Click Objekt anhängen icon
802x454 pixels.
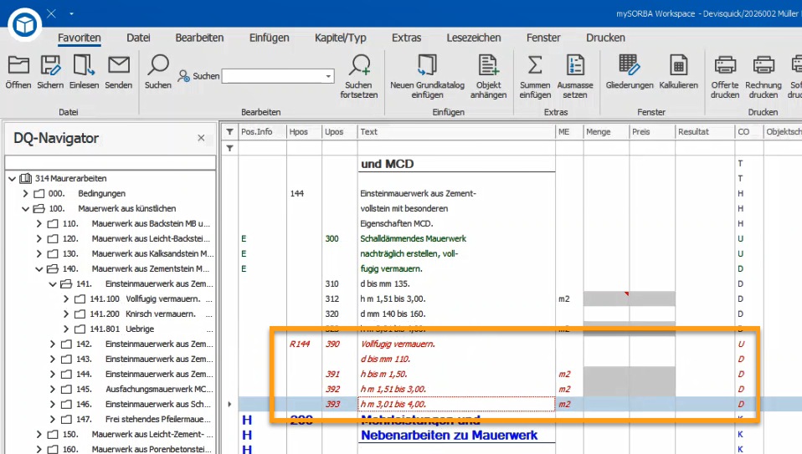[488, 65]
